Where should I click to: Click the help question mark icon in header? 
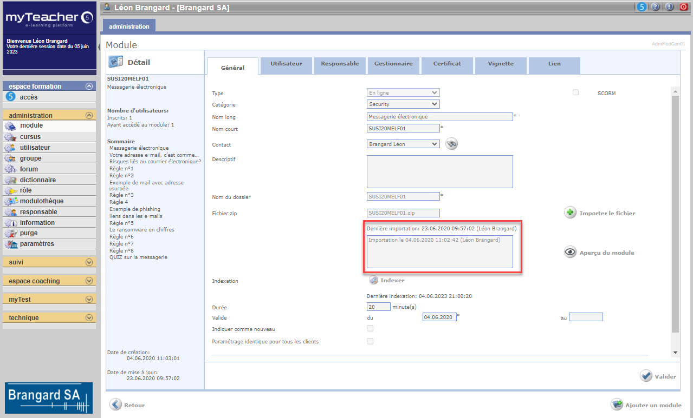tap(656, 7)
